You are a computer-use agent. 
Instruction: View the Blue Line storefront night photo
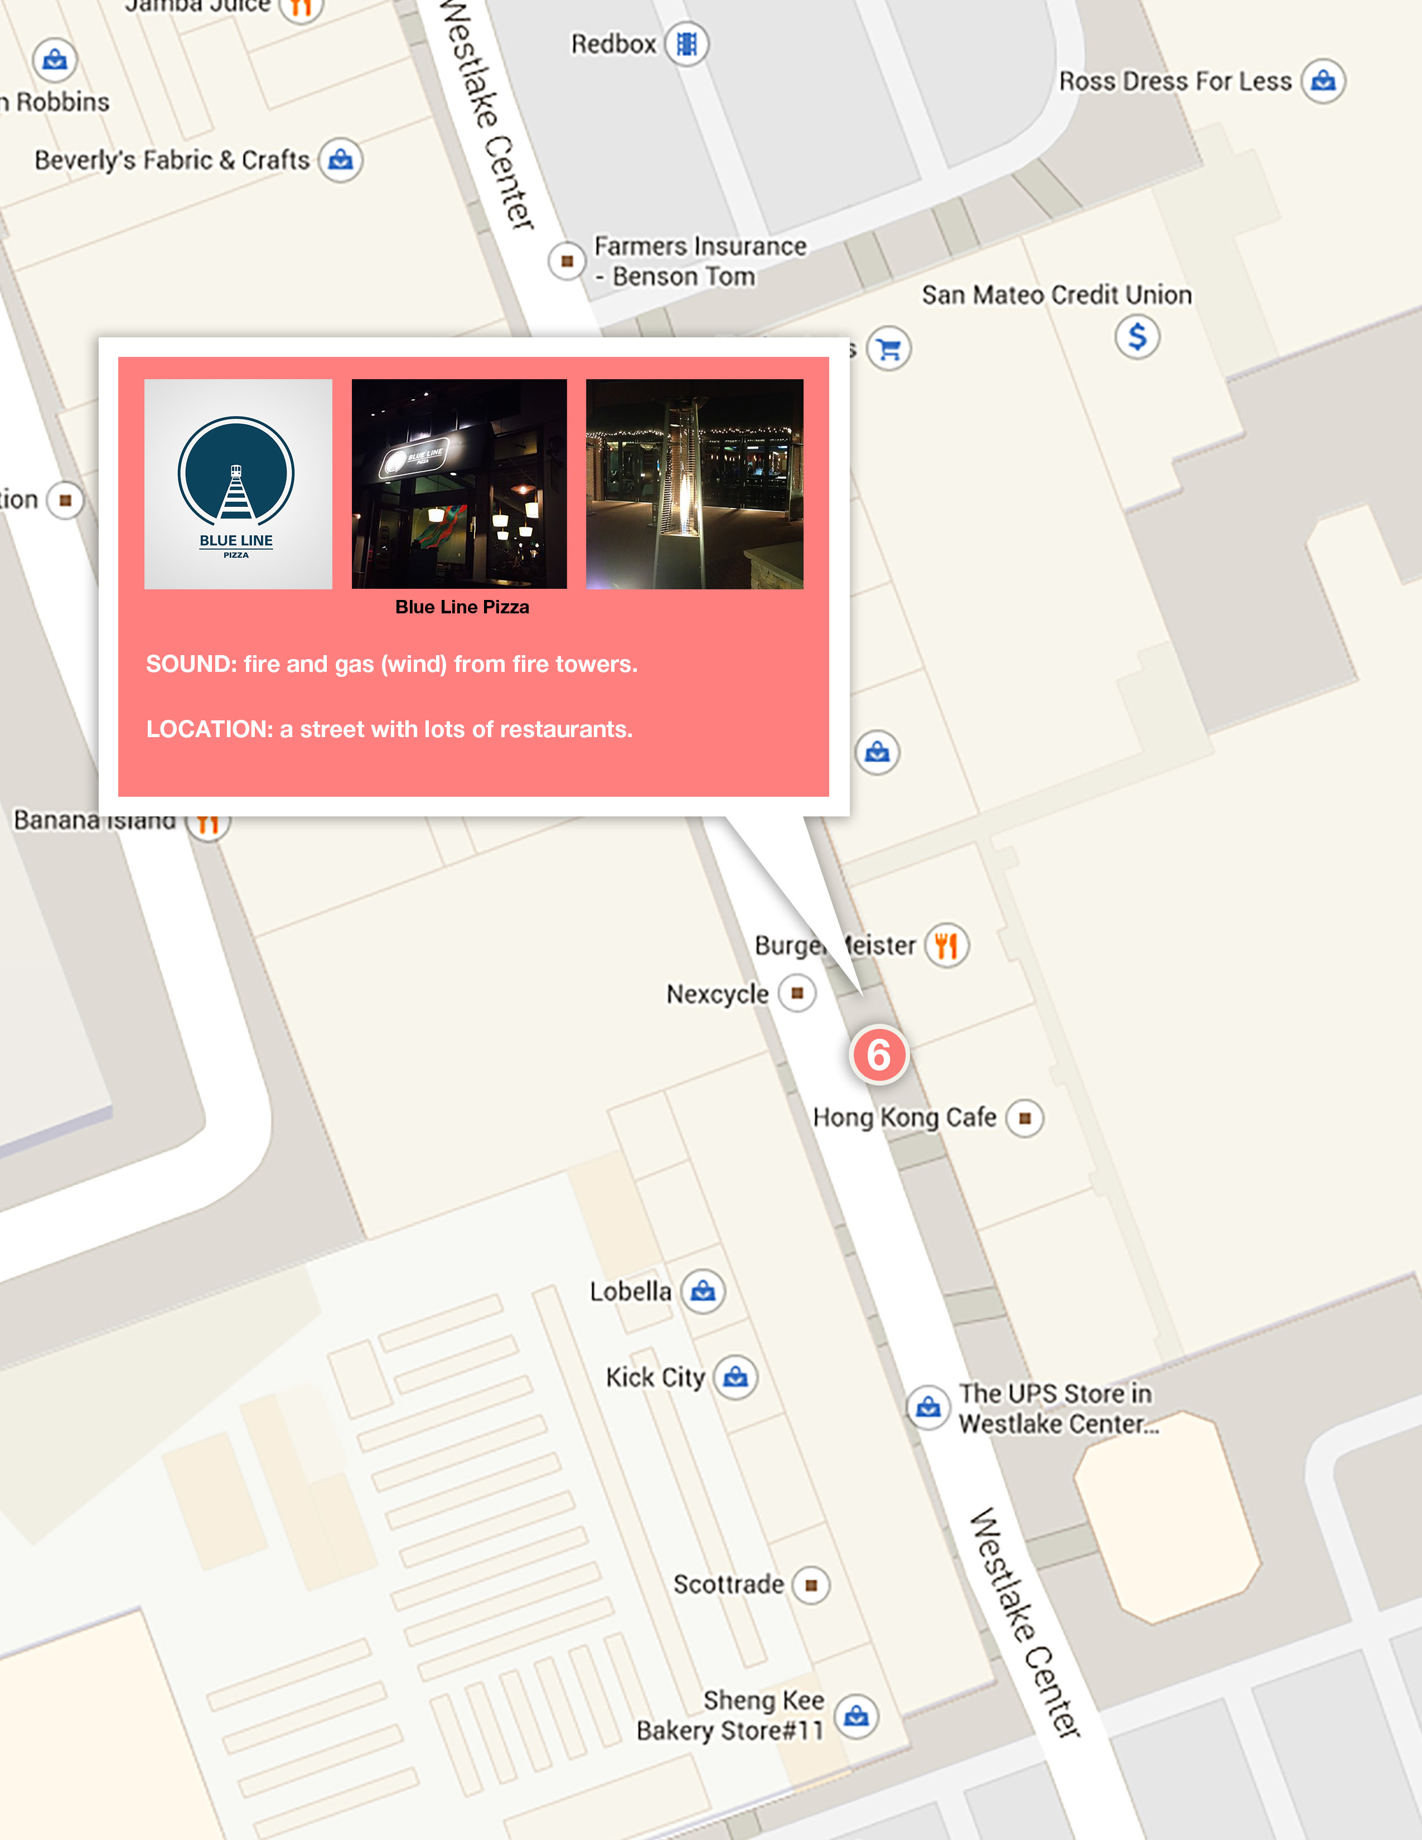(459, 483)
